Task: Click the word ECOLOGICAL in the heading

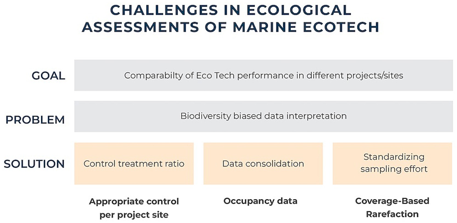Action: coord(299,10)
